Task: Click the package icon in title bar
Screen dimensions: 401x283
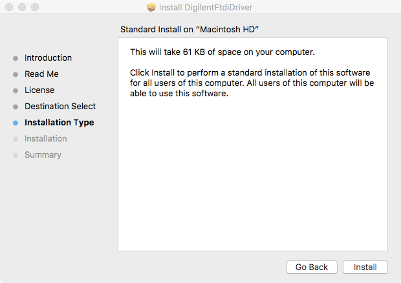Action: 151,7
